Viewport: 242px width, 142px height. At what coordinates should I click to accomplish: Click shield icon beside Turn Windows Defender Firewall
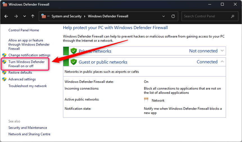coord(4,62)
